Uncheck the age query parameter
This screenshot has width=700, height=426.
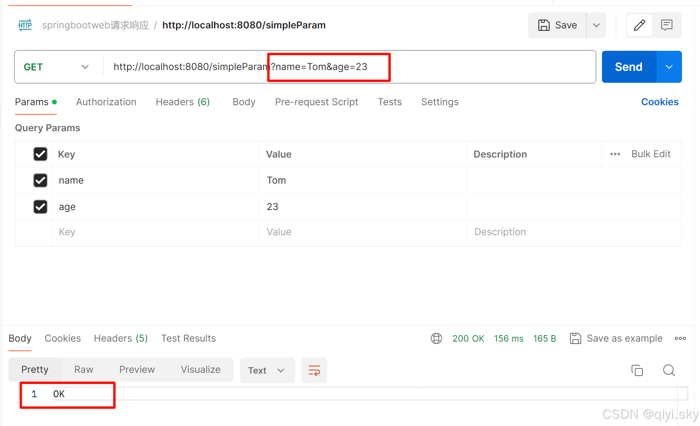[40, 207]
